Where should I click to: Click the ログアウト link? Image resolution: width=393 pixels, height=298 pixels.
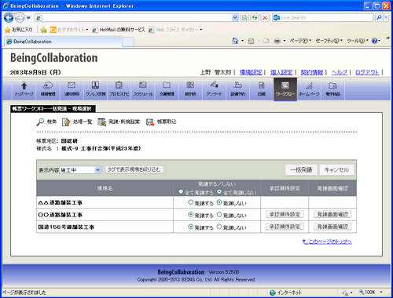click(367, 72)
